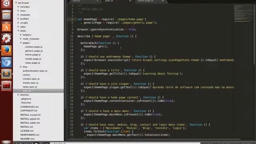Expand the tmp folder

(21, 67)
